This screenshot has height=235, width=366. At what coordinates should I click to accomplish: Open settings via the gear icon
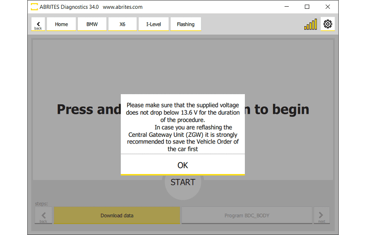(328, 24)
